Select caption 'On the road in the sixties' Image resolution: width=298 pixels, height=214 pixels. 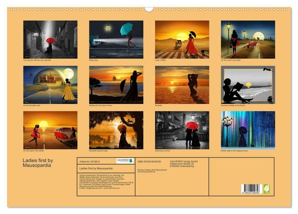click(x=33, y=151)
